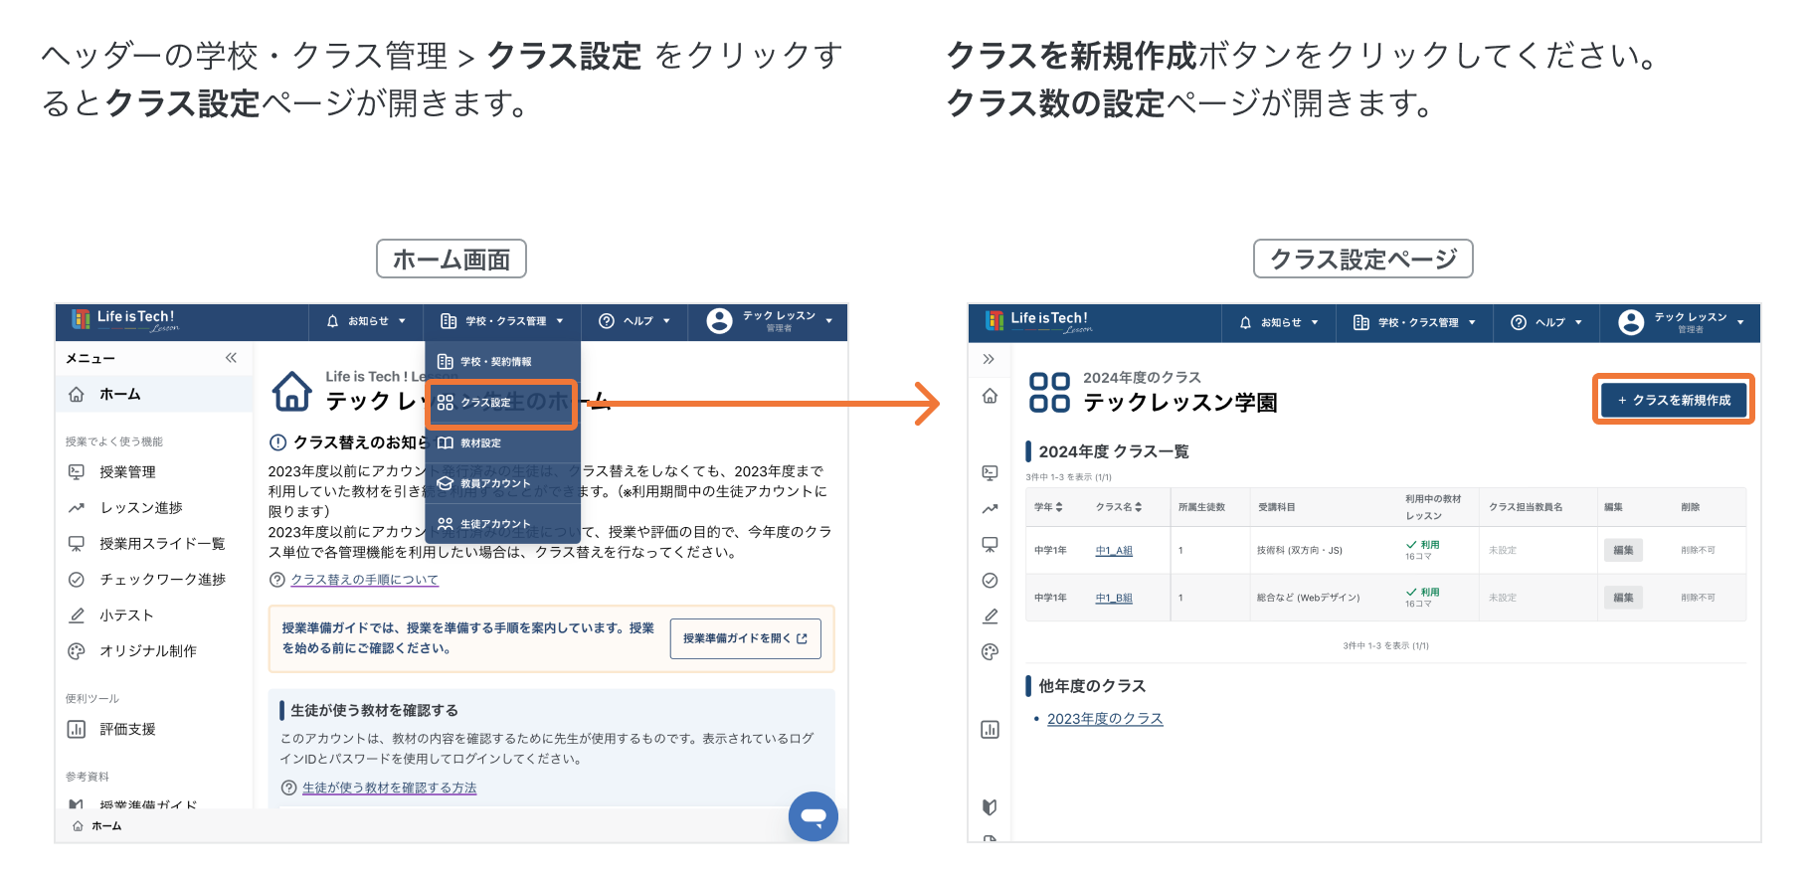Open the 2023年度のクラス link
The height and width of the screenshot is (879, 1810).
1104,719
